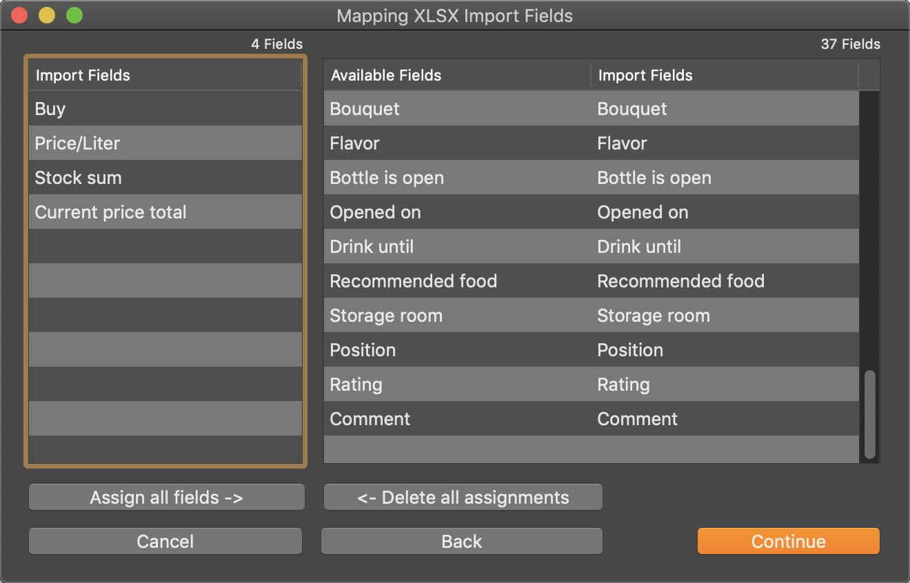Select Current price total import field
The image size is (910, 583).
[x=165, y=212]
